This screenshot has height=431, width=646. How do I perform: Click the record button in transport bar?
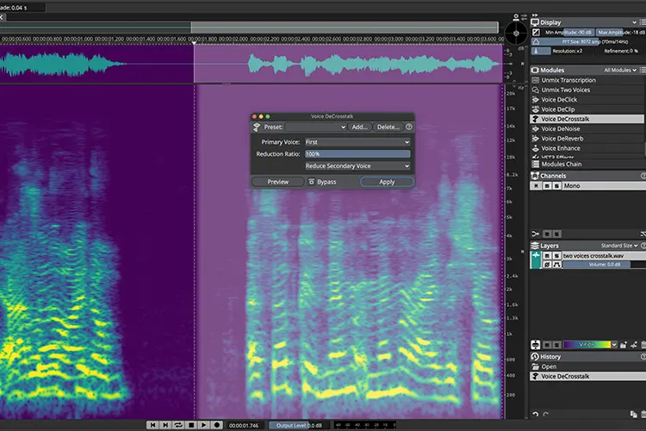pyautogui.click(x=217, y=425)
